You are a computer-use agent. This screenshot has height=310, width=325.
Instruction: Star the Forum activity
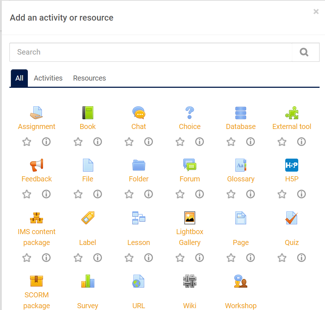[180, 194]
